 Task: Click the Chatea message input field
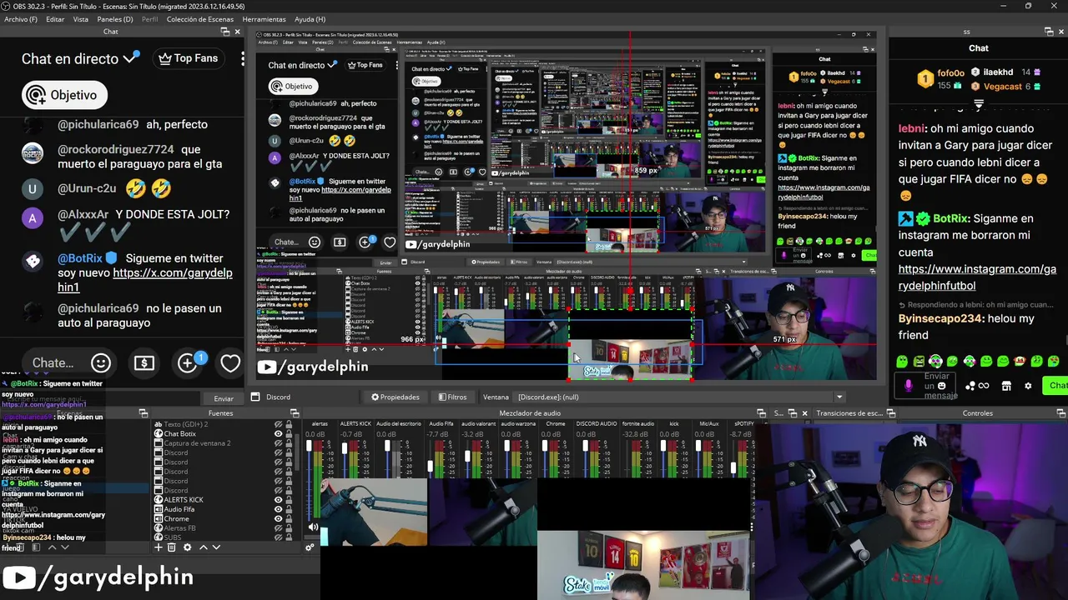click(53, 362)
